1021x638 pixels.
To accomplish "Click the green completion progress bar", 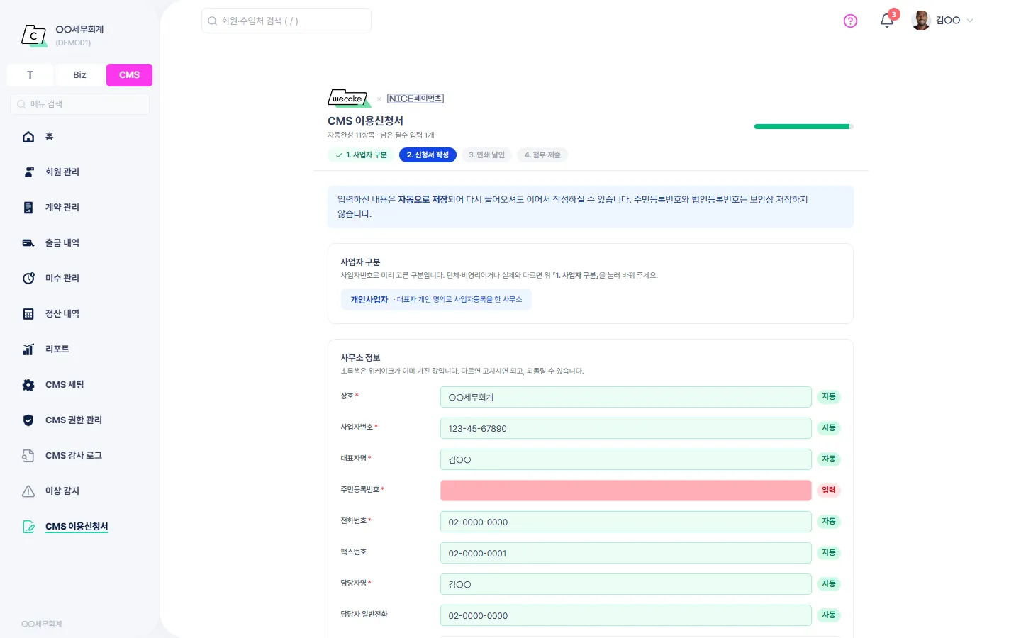I will (x=803, y=127).
